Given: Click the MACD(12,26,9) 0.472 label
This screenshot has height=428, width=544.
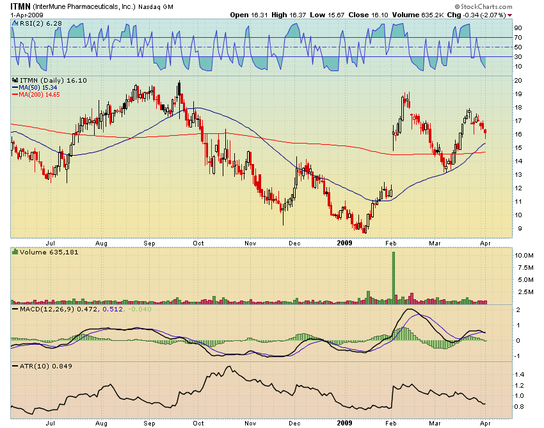Looking at the screenshot, I should [59, 309].
